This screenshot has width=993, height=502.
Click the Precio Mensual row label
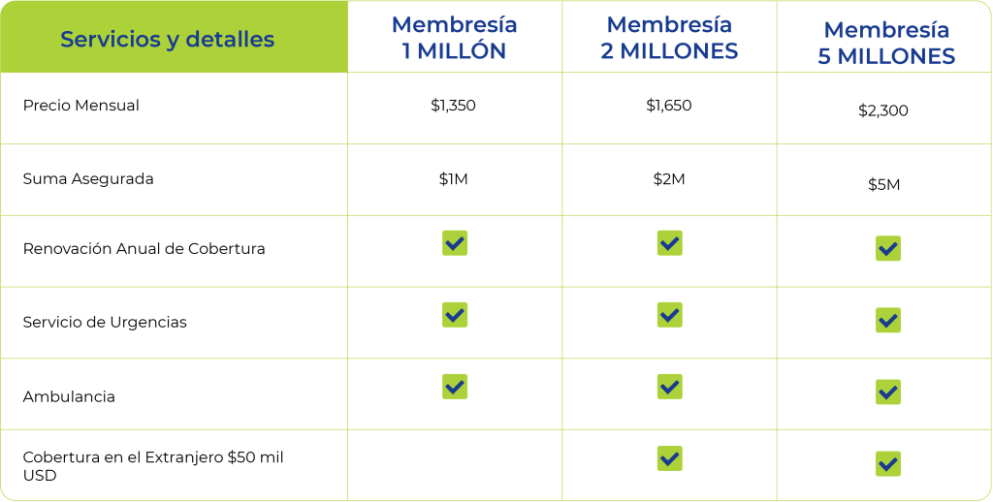point(81,106)
